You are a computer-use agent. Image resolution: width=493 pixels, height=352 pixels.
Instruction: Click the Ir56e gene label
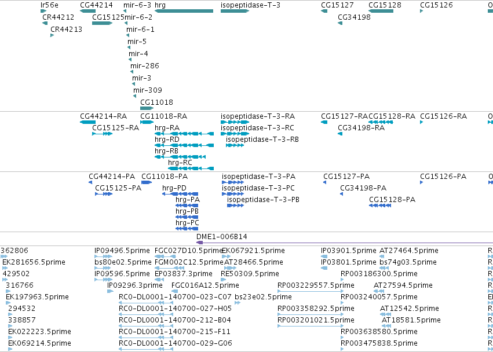pyautogui.click(x=49, y=5)
